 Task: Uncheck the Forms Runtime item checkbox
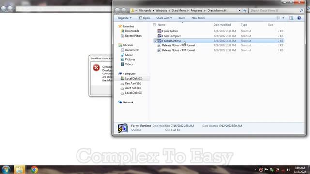(155, 41)
